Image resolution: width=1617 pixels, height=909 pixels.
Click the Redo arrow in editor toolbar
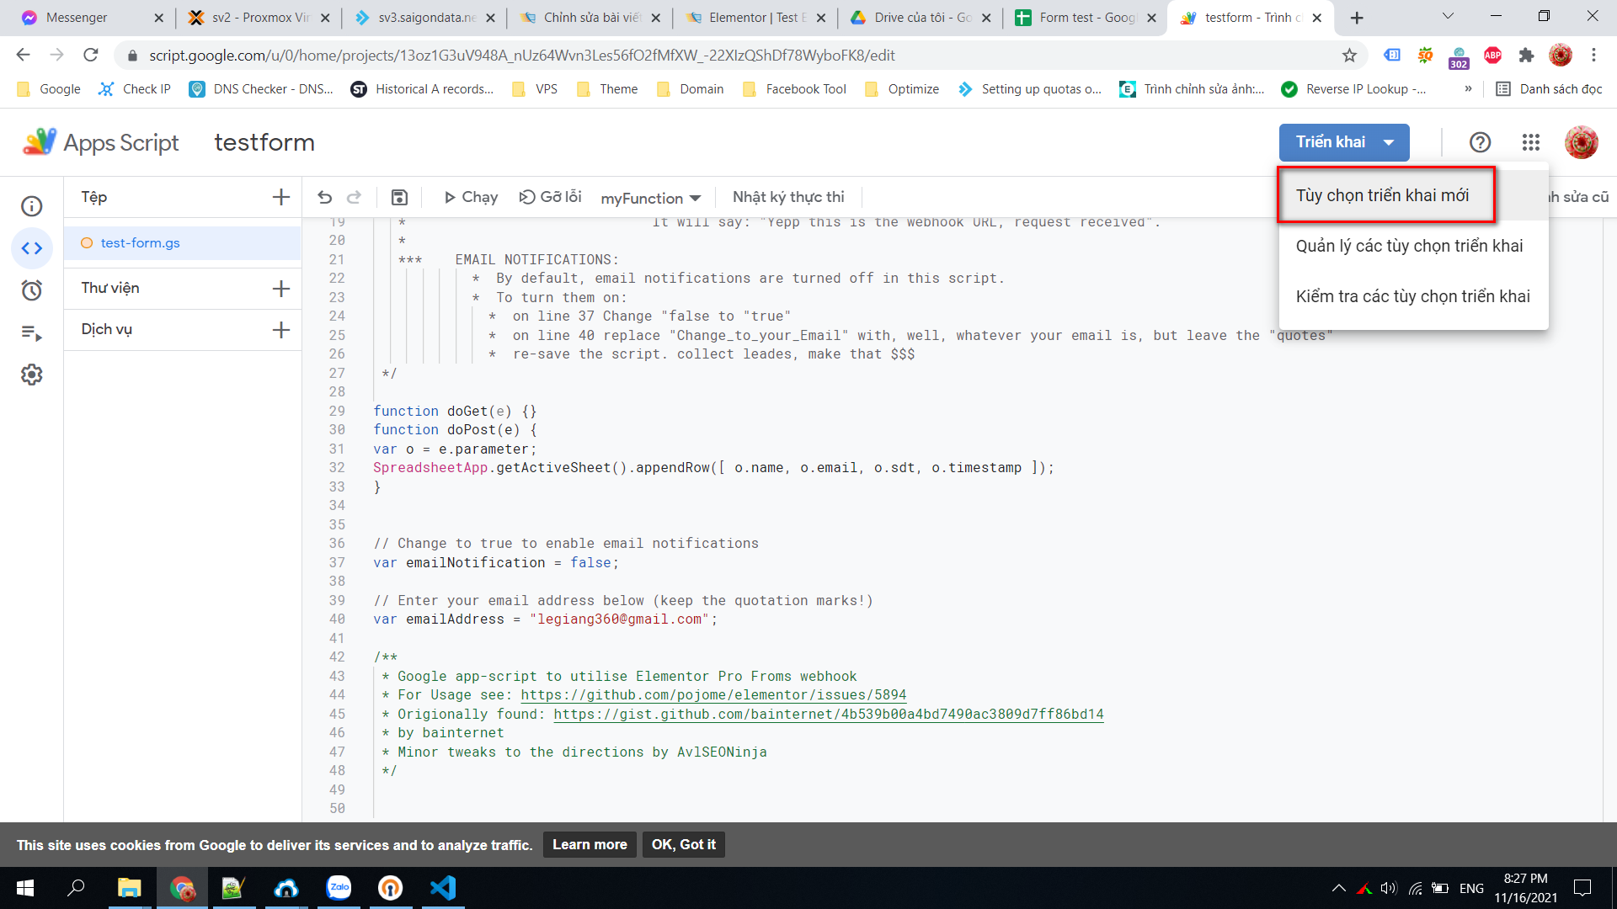click(x=355, y=197)
